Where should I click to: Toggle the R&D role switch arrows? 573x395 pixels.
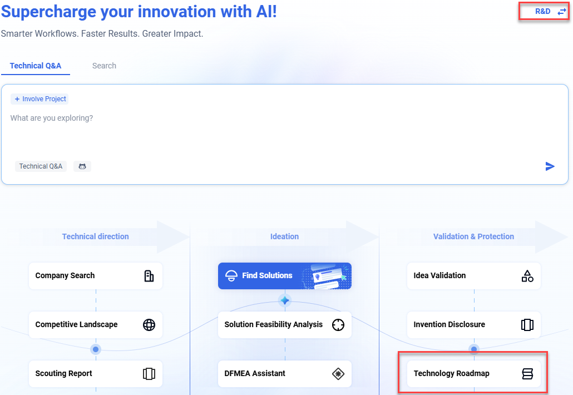(561, 12)
